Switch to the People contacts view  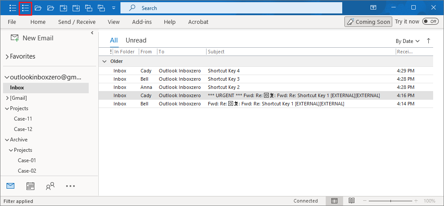coord(50,186)
